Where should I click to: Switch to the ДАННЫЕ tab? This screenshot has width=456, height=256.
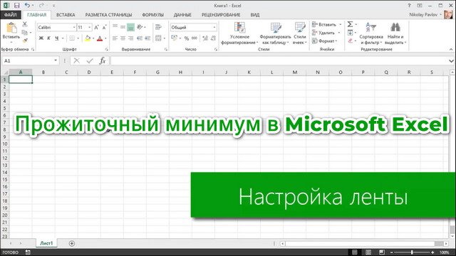tap(182, 15)
